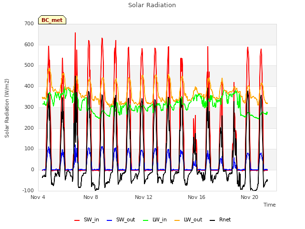Click the 700 y-axis tick label

tap(29, 23)
